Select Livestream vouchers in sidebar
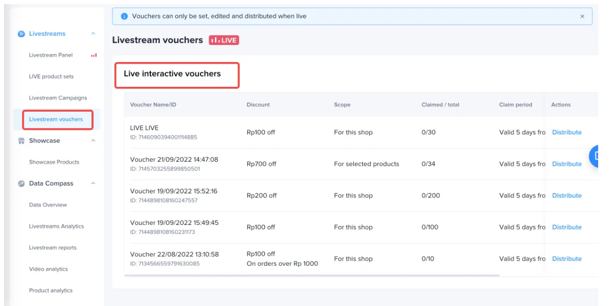This screenshot has height=306, width=609. 56,119
